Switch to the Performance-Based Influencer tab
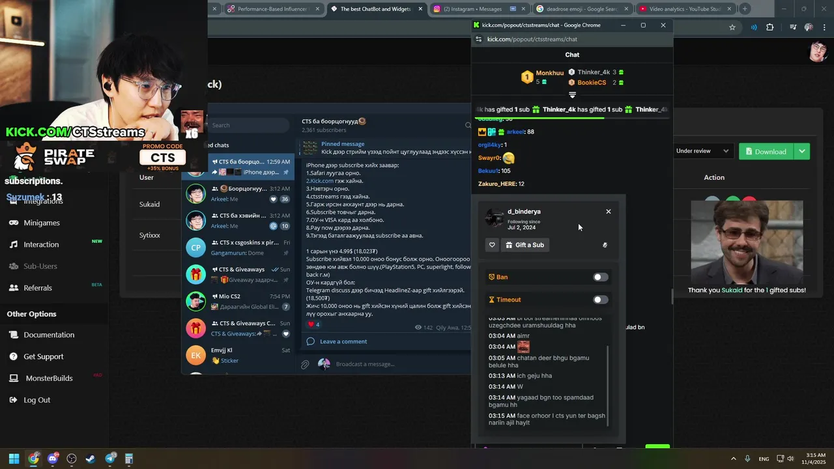This screenshot has width=834, height=469. [x=272, y=9]
